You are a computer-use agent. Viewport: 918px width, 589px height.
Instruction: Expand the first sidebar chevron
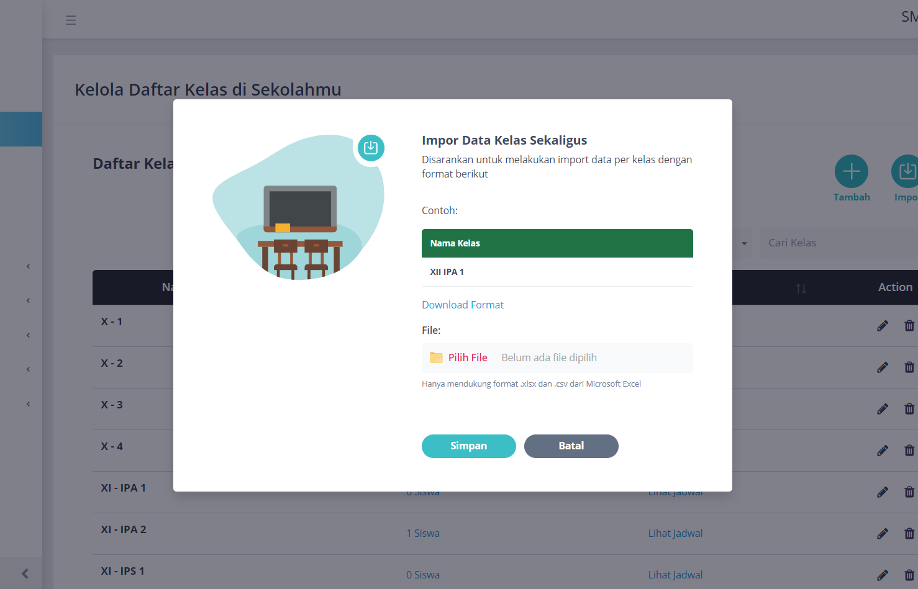28,266
